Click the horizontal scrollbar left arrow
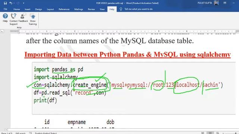This screenshot has height=134, width=239. tap(6, 130)
